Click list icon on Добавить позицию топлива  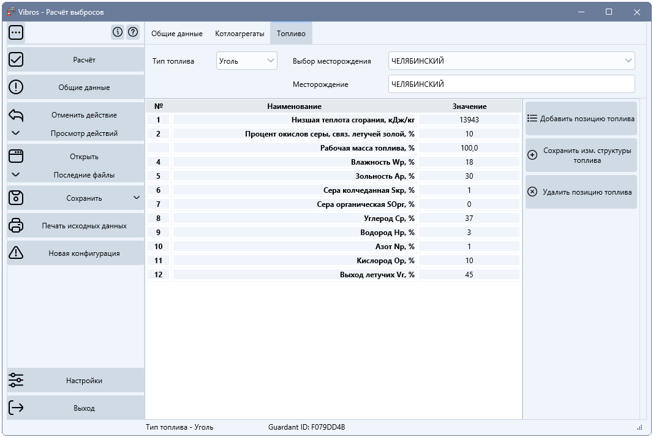click(532, 118)
